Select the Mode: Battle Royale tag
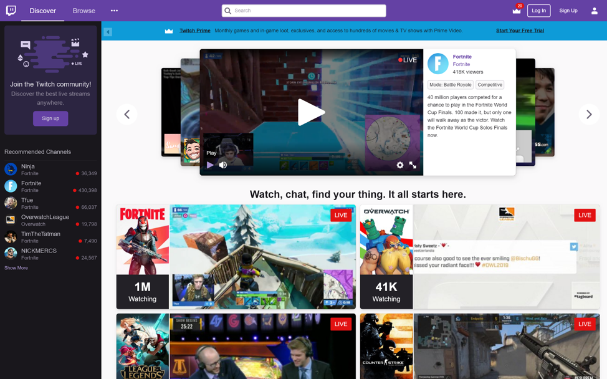This screenshot has height=379, width=607. pos(450,85)
